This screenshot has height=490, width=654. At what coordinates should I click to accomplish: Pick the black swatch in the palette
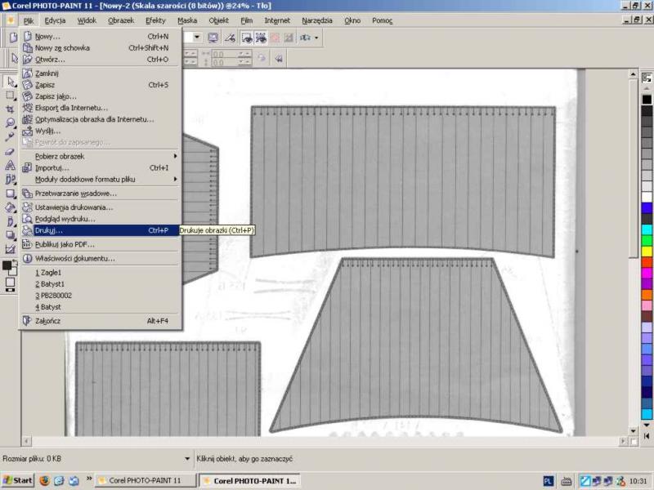pyautogui.click(x=647, y=100)
